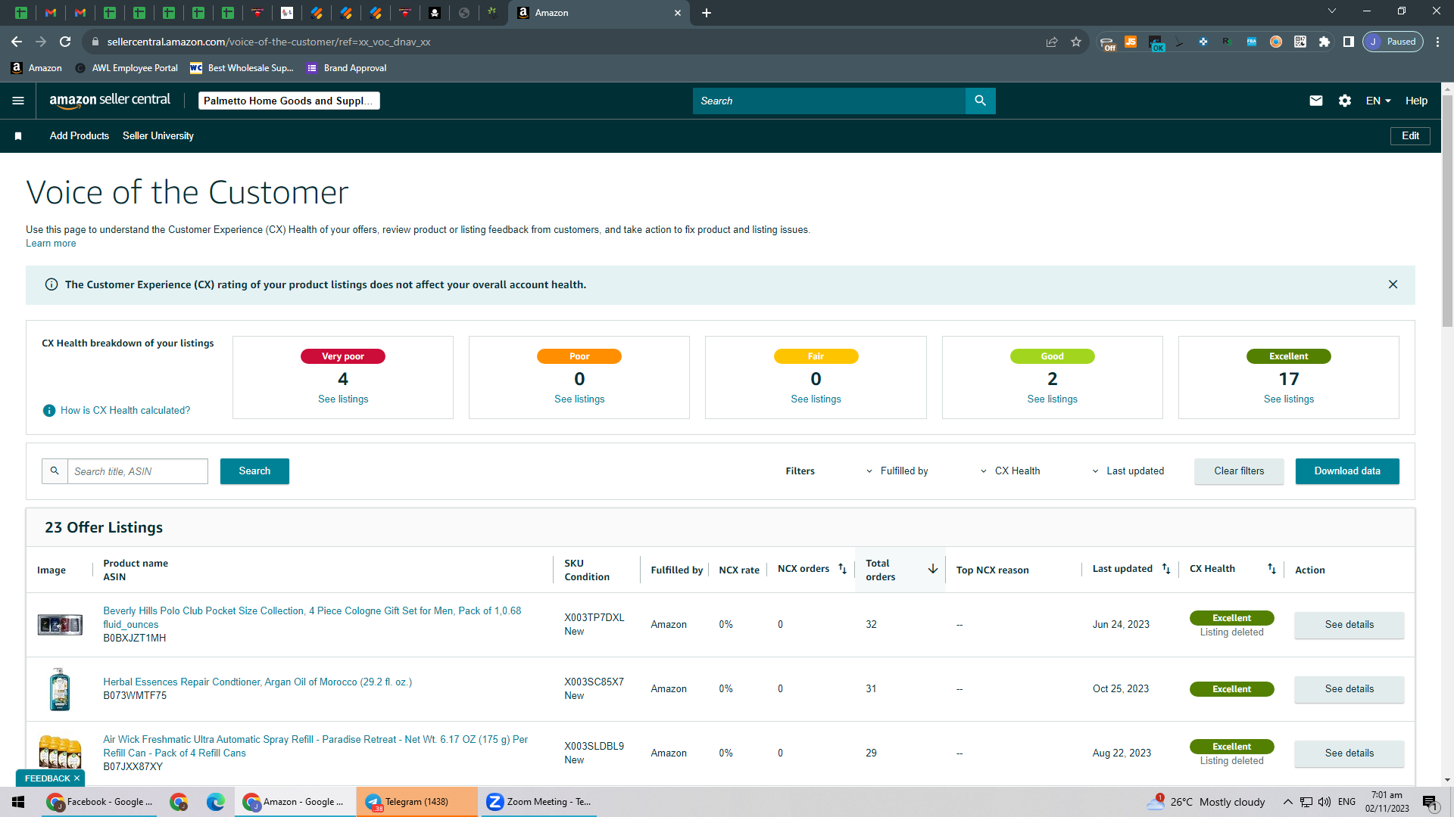
Task: Click the Seller Central header search field
Action: coord(829,101)
